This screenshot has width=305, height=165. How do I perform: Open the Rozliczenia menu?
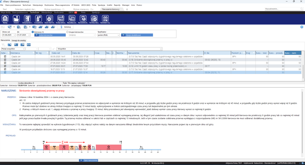tap(49, 5)
